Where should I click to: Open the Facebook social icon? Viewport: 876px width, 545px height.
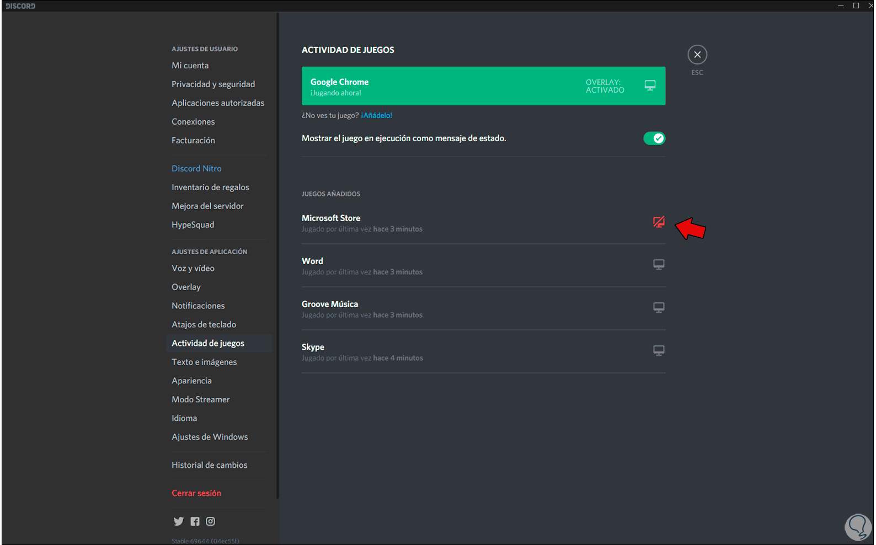click(195, 521)
